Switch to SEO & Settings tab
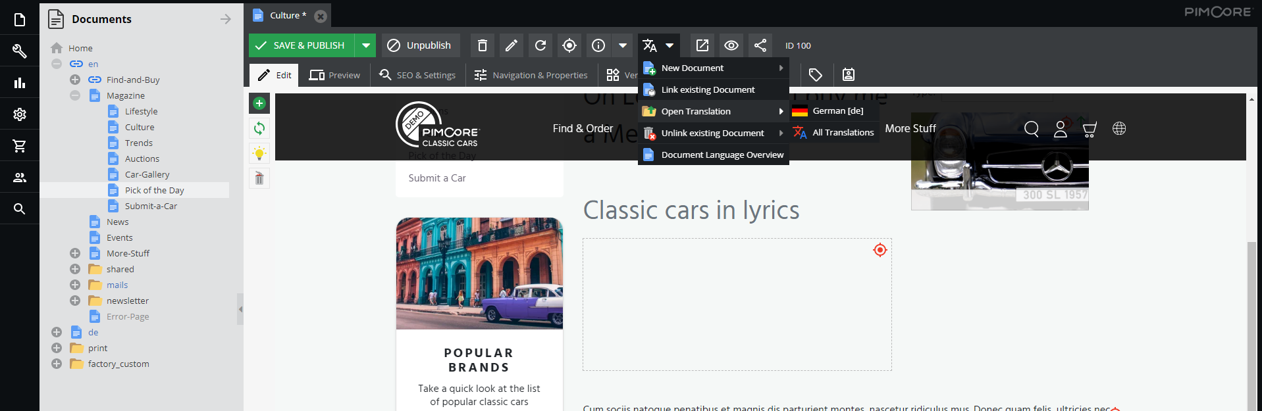The image size is (1262, 411). 417,75
